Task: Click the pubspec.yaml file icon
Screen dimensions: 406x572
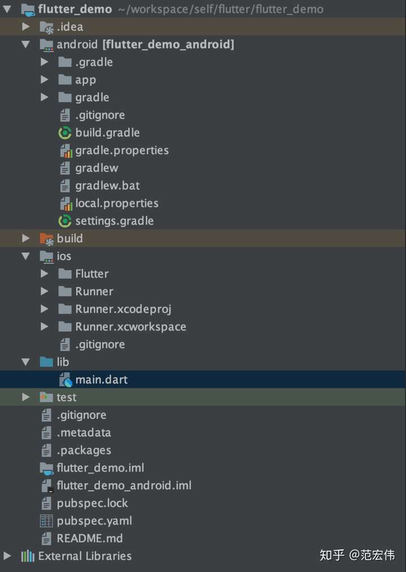Action: pyautogui.click(x=46, y=521)
